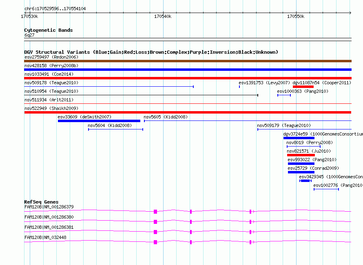363x265 pixels.
Task: Click the last exon of NM_001286380 transcript
Action: pos(250,222)
